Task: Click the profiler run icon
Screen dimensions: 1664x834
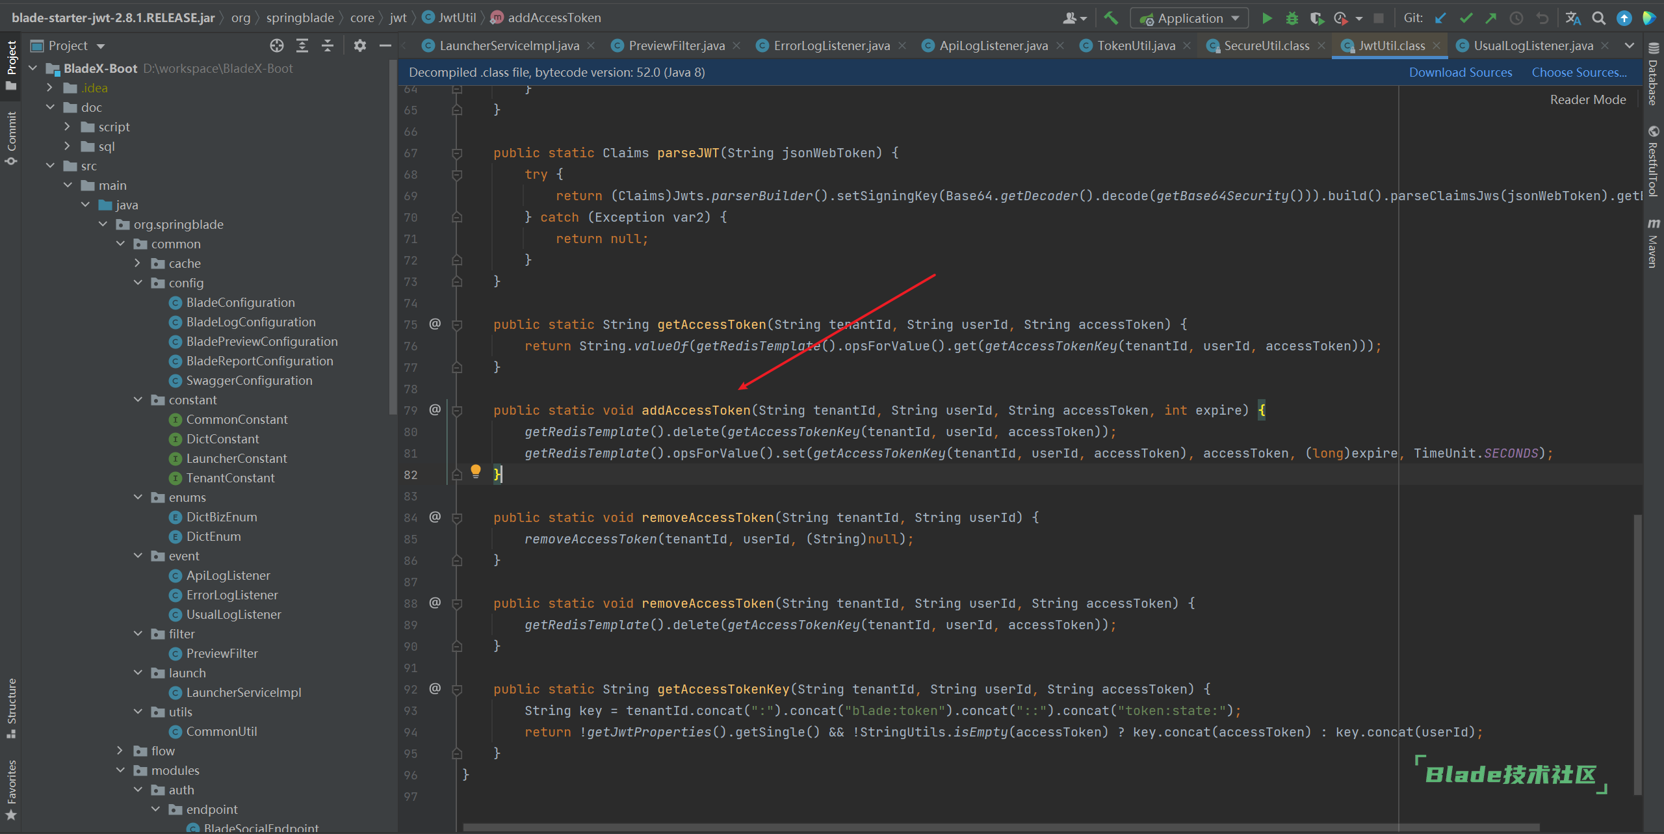Action: pyautogui.click(x=1340, y=18)
